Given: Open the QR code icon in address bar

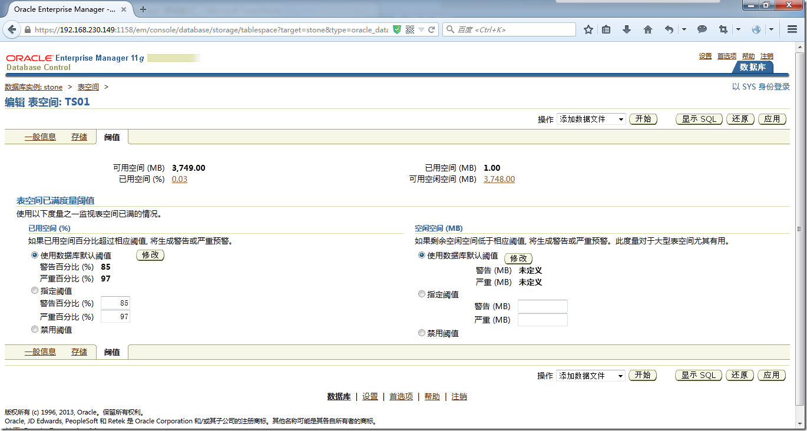Looking at the screenshot, I should click(x=410, y=29).
